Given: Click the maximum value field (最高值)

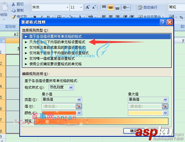Looking at the screenshot, I should point(145,106).
